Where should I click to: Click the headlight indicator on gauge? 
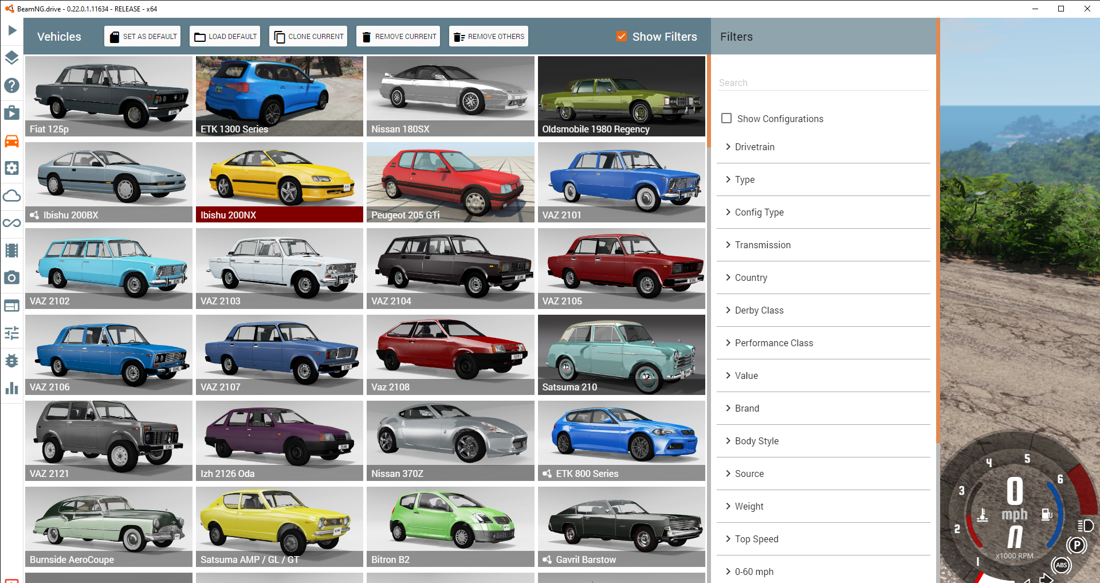tap(1086, 526)
